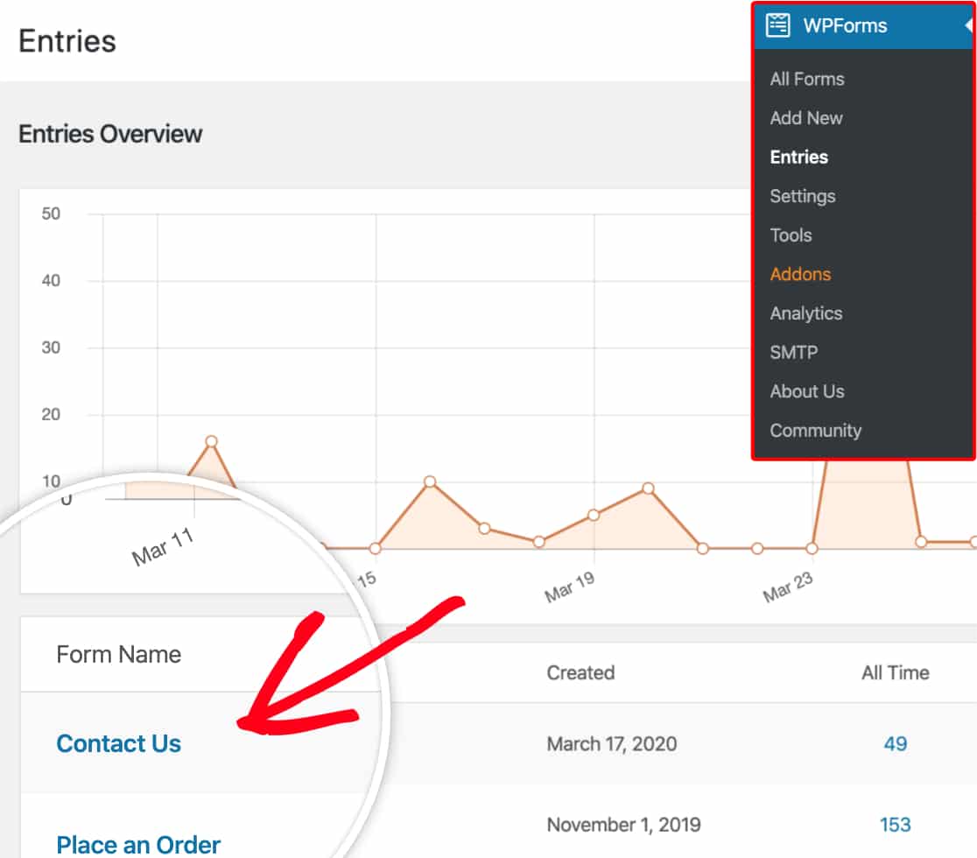Click the Form Name column header
Viewport: 977px width, 858px height.
(118, 654)
